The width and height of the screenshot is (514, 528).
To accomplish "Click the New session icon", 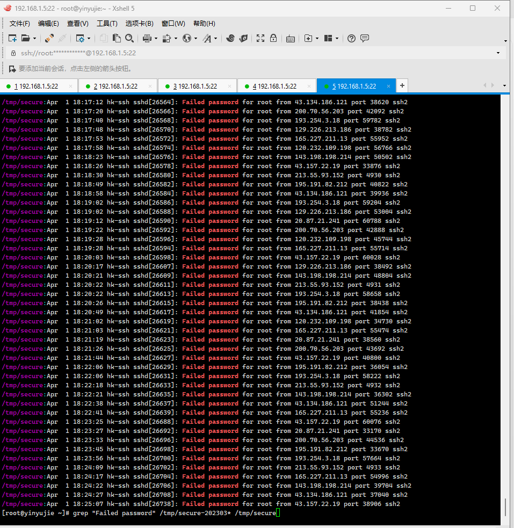I will pyautogui.click(x=12, y=38).
